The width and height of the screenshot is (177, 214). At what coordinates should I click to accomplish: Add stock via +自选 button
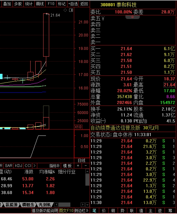point(73,4)
